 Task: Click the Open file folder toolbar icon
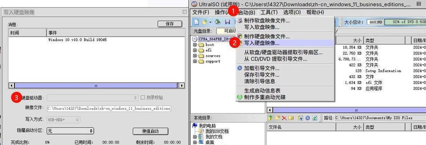click(204, 22)
